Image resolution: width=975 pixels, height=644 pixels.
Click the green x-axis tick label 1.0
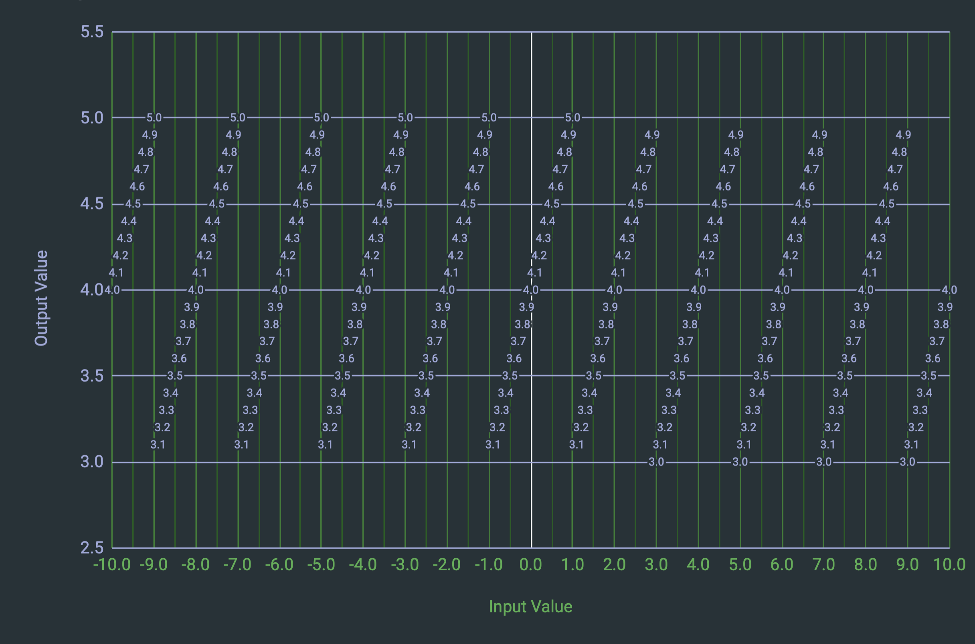click(x=572, y=565)
